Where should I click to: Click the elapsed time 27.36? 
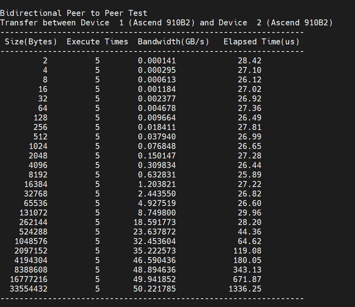250,108
